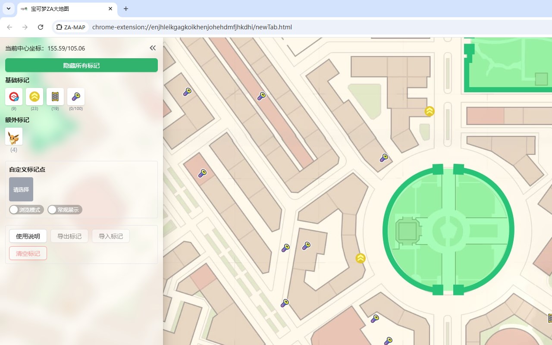Toggle the Eevee extra marker category
552x345 pixels.
[14, 136]
